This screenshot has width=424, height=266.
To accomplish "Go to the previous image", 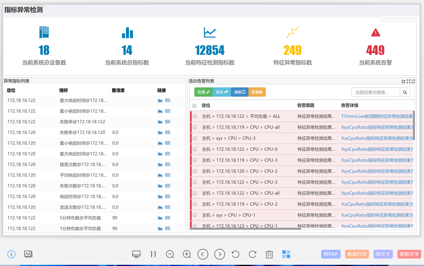I will tap(203, 254).
